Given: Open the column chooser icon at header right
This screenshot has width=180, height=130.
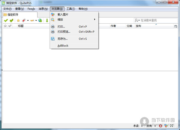Looking at the screenshot, I should [176, 26].
